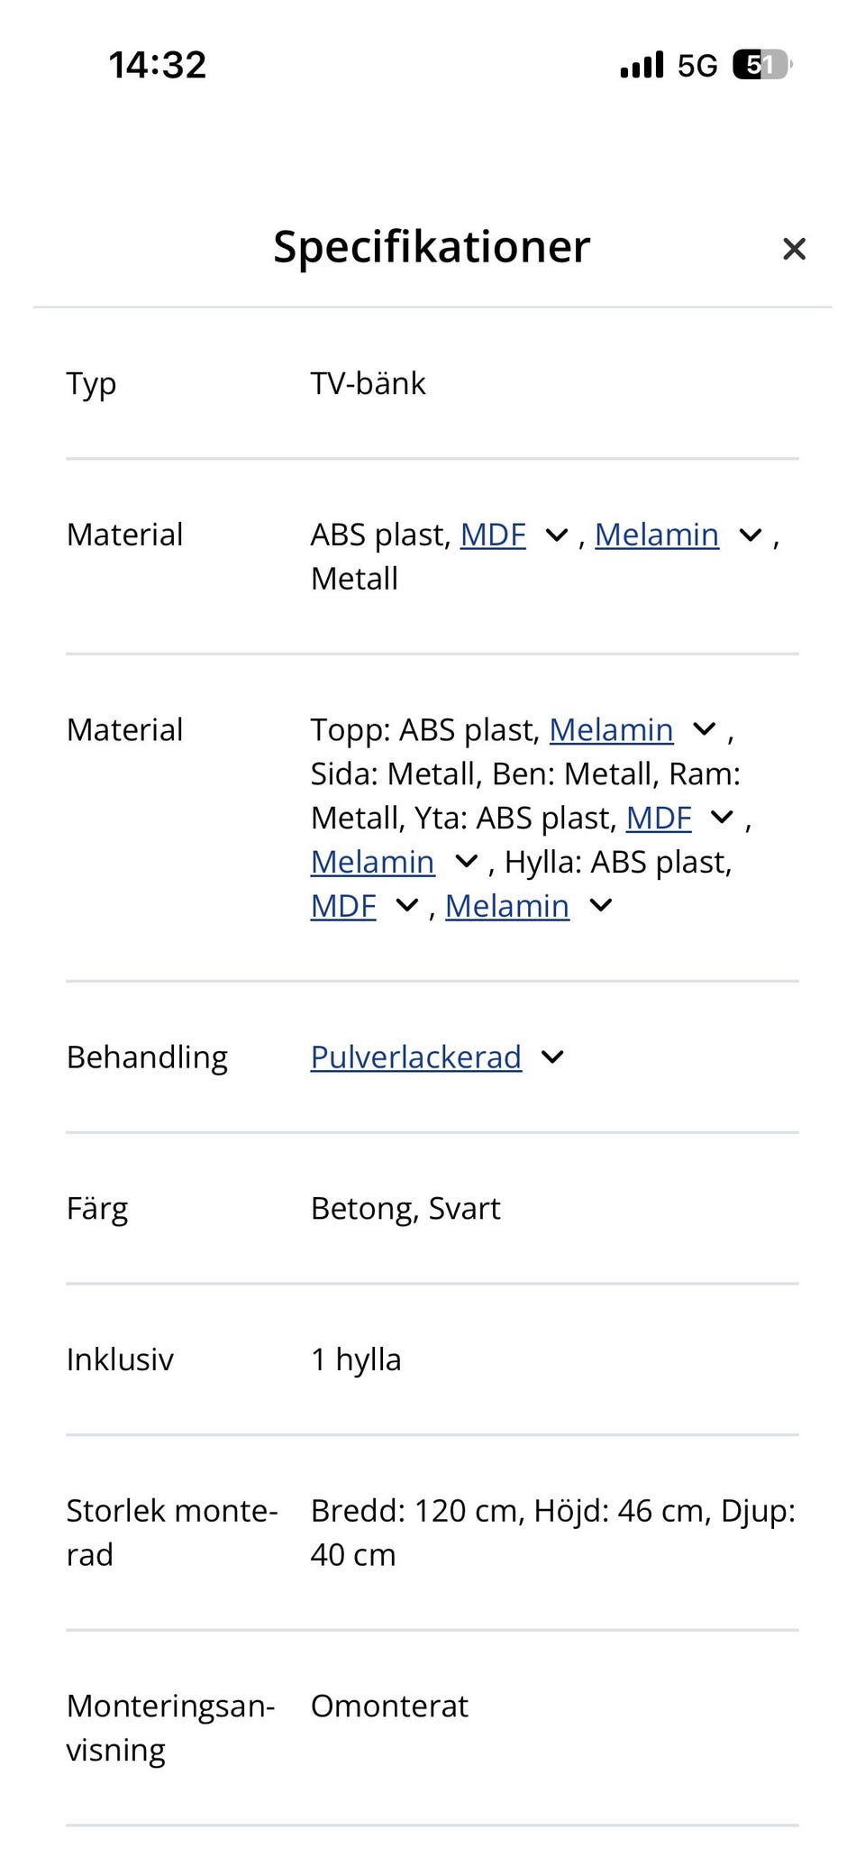Open the Melamin link before "Metall" in first Material row
The height and width of the screenshot is (1876, 865).
click(x=657, y=535)
